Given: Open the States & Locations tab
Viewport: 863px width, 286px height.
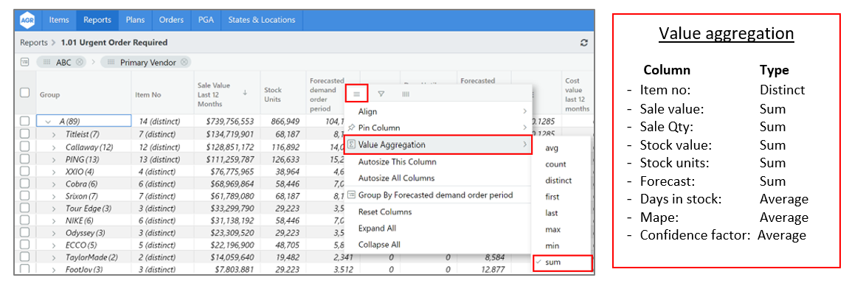Looking at the screenshot, I should point(261,20).
